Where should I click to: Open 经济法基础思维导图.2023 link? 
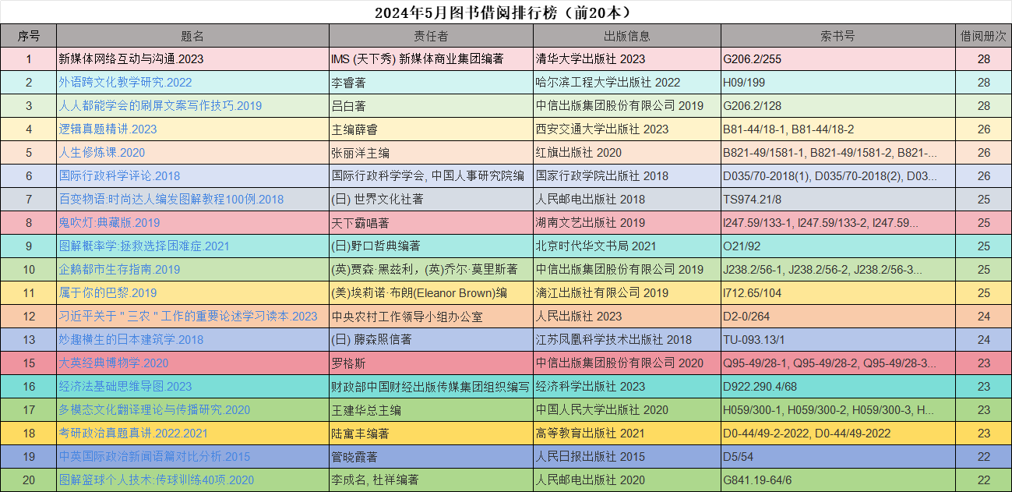pos(125,387)
